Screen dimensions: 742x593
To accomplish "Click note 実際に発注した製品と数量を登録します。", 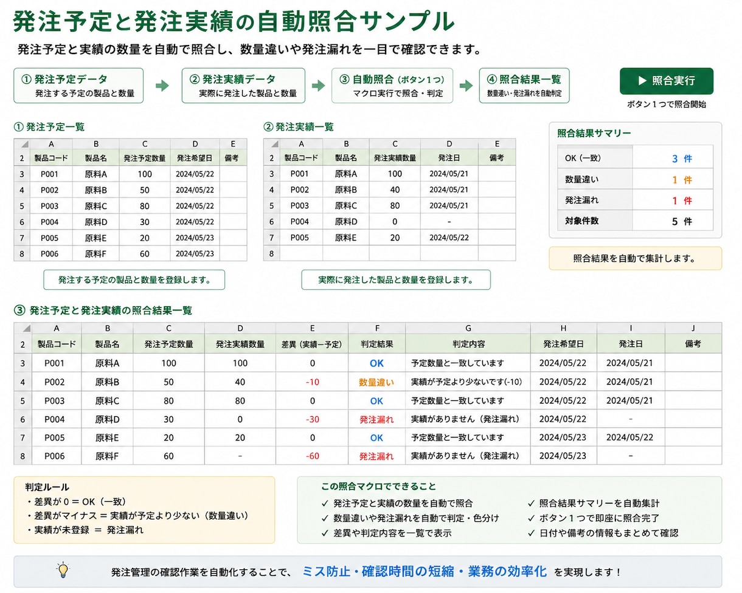I will tap(396, 280).
